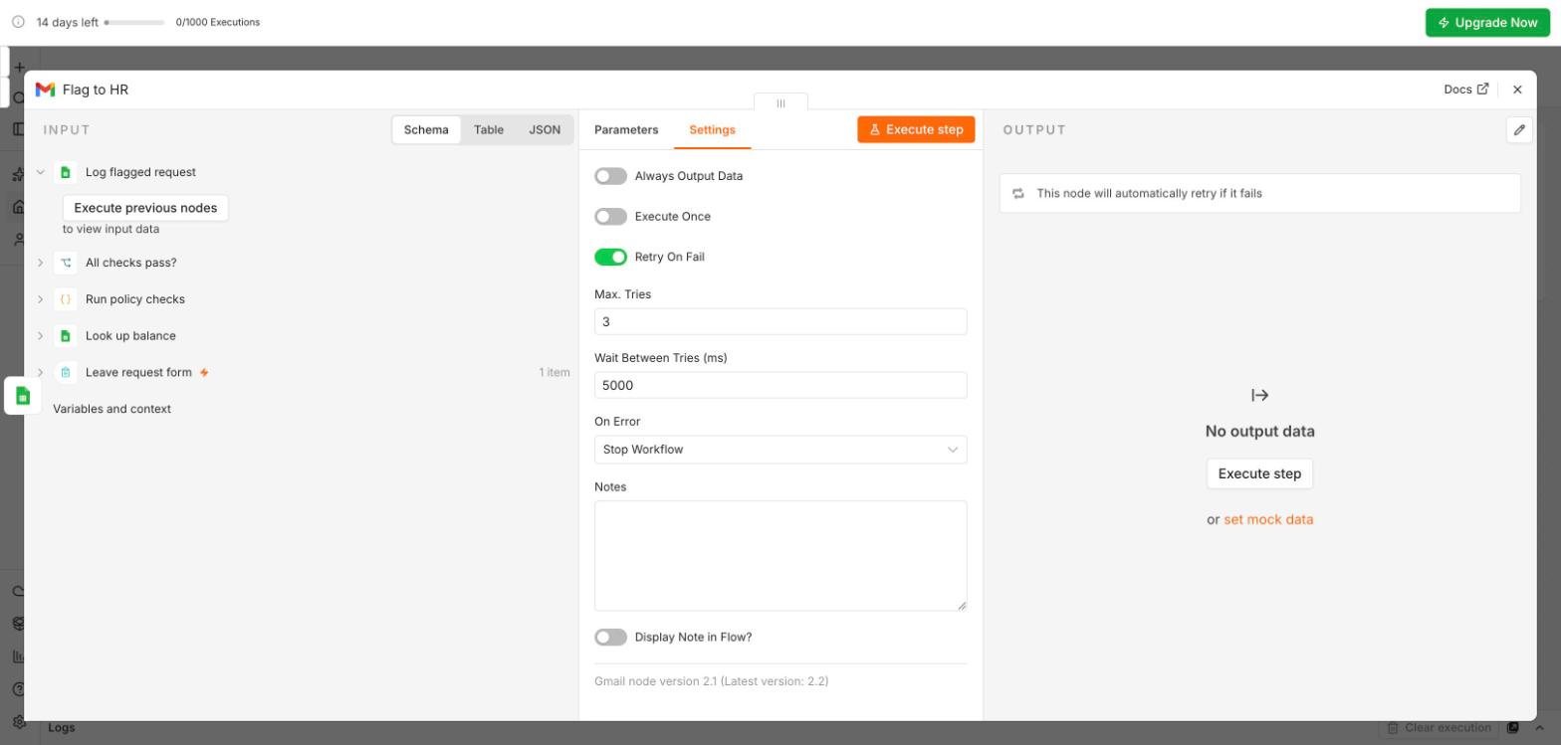Click the Google Sheets icon of Log flagged request
The image size is (1561, 745).
(66, 172)
